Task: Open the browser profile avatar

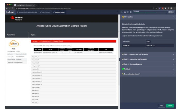Action: [x=171, y=8]
